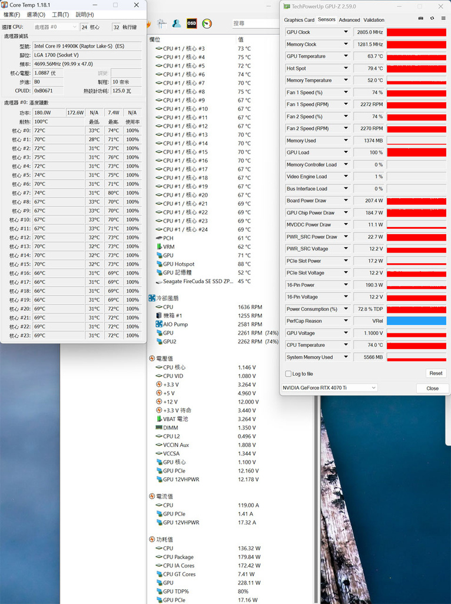Open the Fan 1 Speed (RPM) dropdown
This screenshot has height=604, width=451.
(346, 104)
